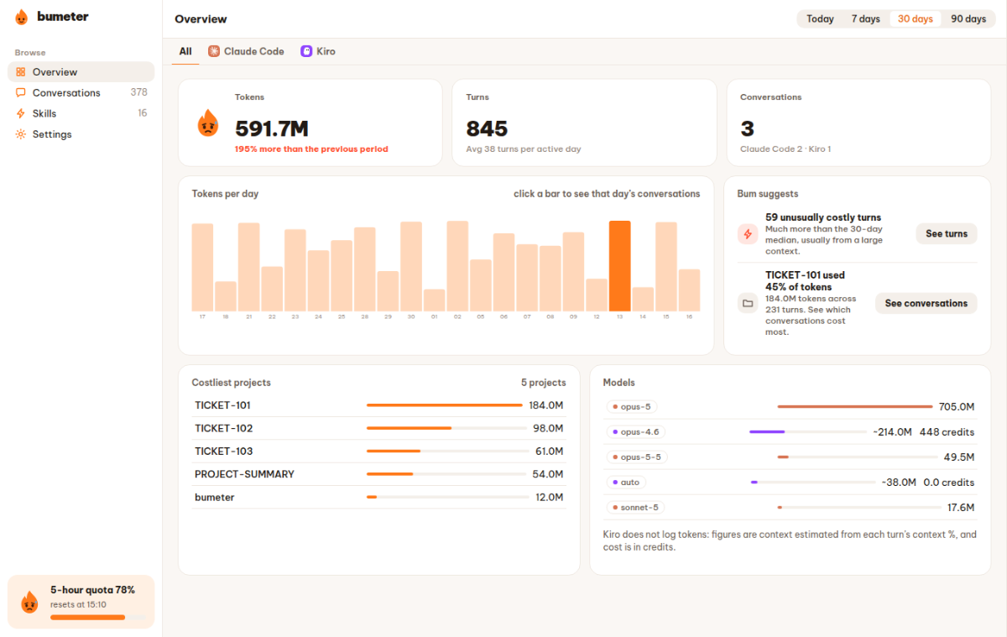Click the highlighted bar for day 13
This screenshot has height=637, width=1007.
[619, 266]
